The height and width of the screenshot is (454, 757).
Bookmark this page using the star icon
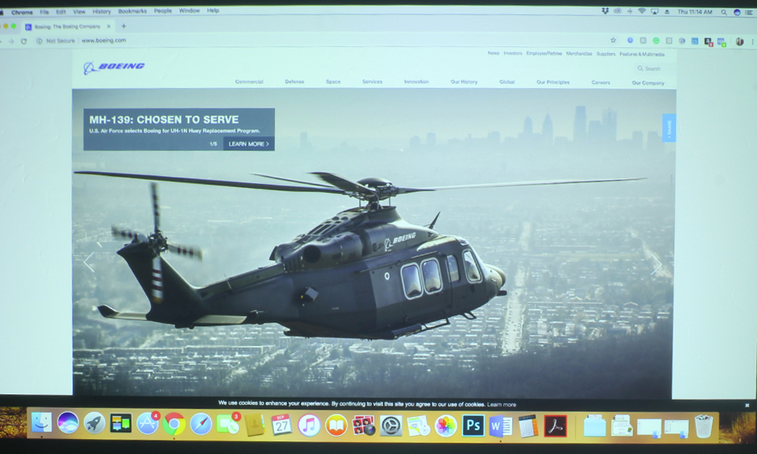coord(613,40)
